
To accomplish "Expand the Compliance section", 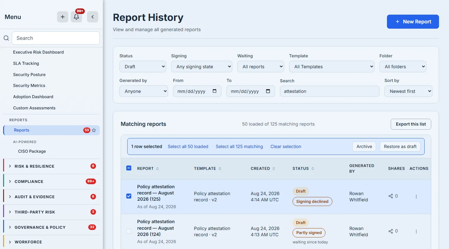I will [x=51, y=181].
